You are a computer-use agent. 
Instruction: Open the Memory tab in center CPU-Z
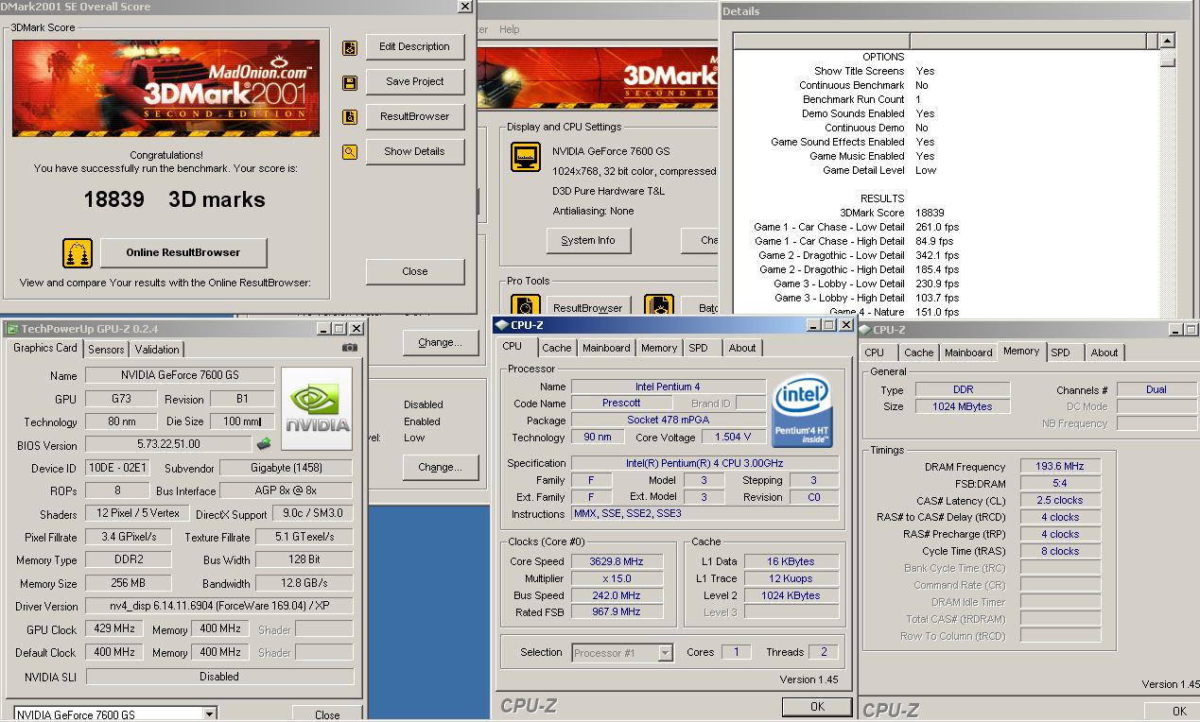(659, 348)
